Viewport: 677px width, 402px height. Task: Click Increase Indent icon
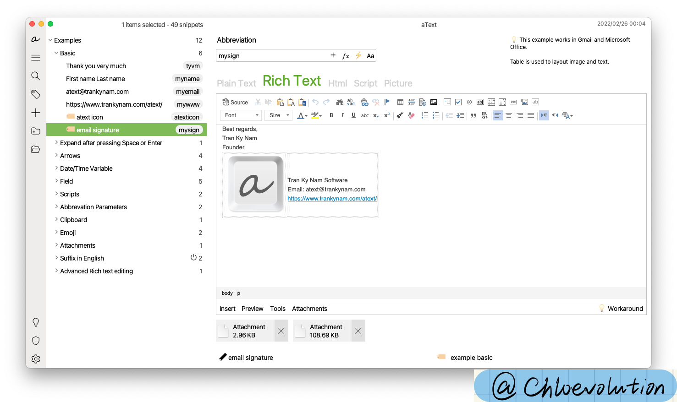click(460, 115)
